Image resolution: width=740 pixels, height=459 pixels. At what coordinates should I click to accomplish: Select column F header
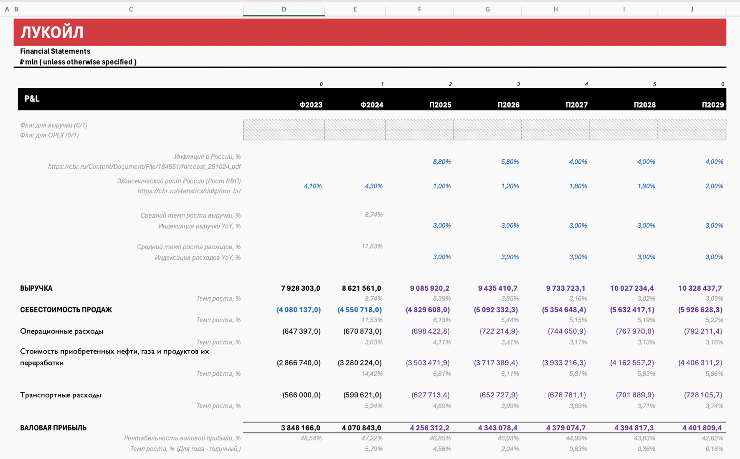tap(419, 9)
